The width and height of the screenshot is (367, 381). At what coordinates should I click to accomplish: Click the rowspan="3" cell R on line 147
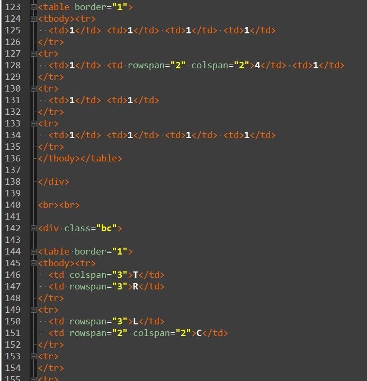coord(106,286)
